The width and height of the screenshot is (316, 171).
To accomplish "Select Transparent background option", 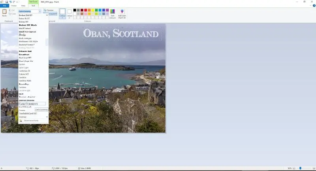I will pos(50,14).
